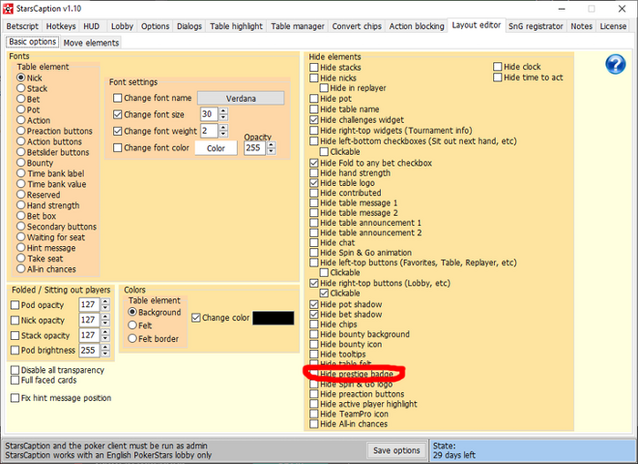This screenshot has width=638, height=464.
Task: Click the StarsCaption app icon in title bar
Action: click(8, 7)
